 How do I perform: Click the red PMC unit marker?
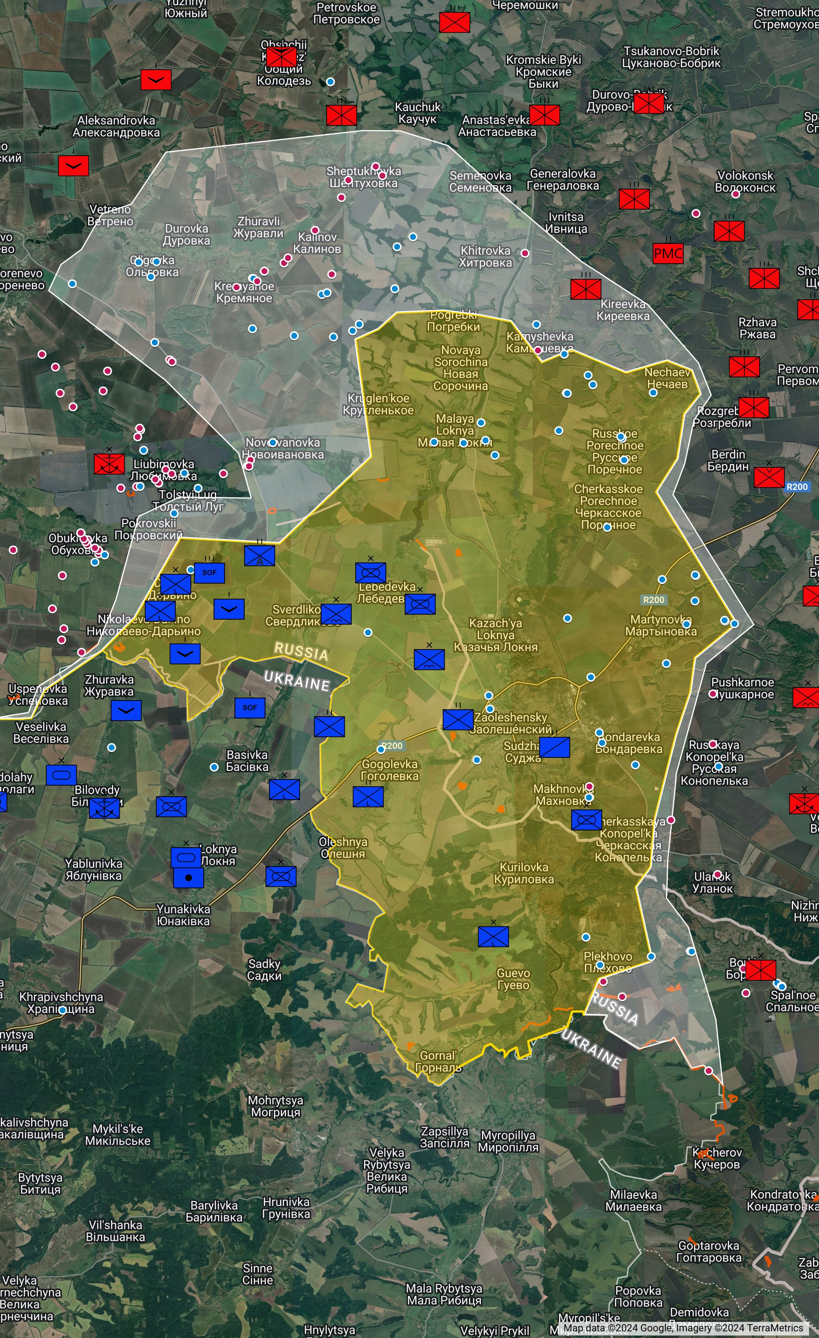(667, 253)
